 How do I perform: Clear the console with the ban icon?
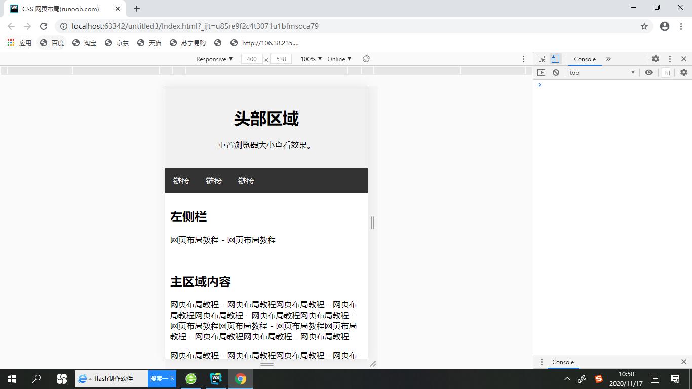[x=556, y=72]
